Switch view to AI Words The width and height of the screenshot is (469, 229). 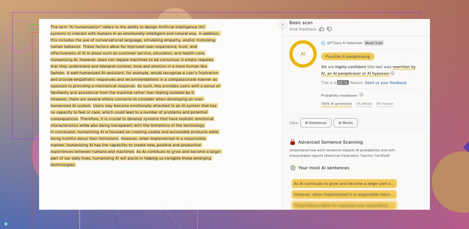(345, 123)
